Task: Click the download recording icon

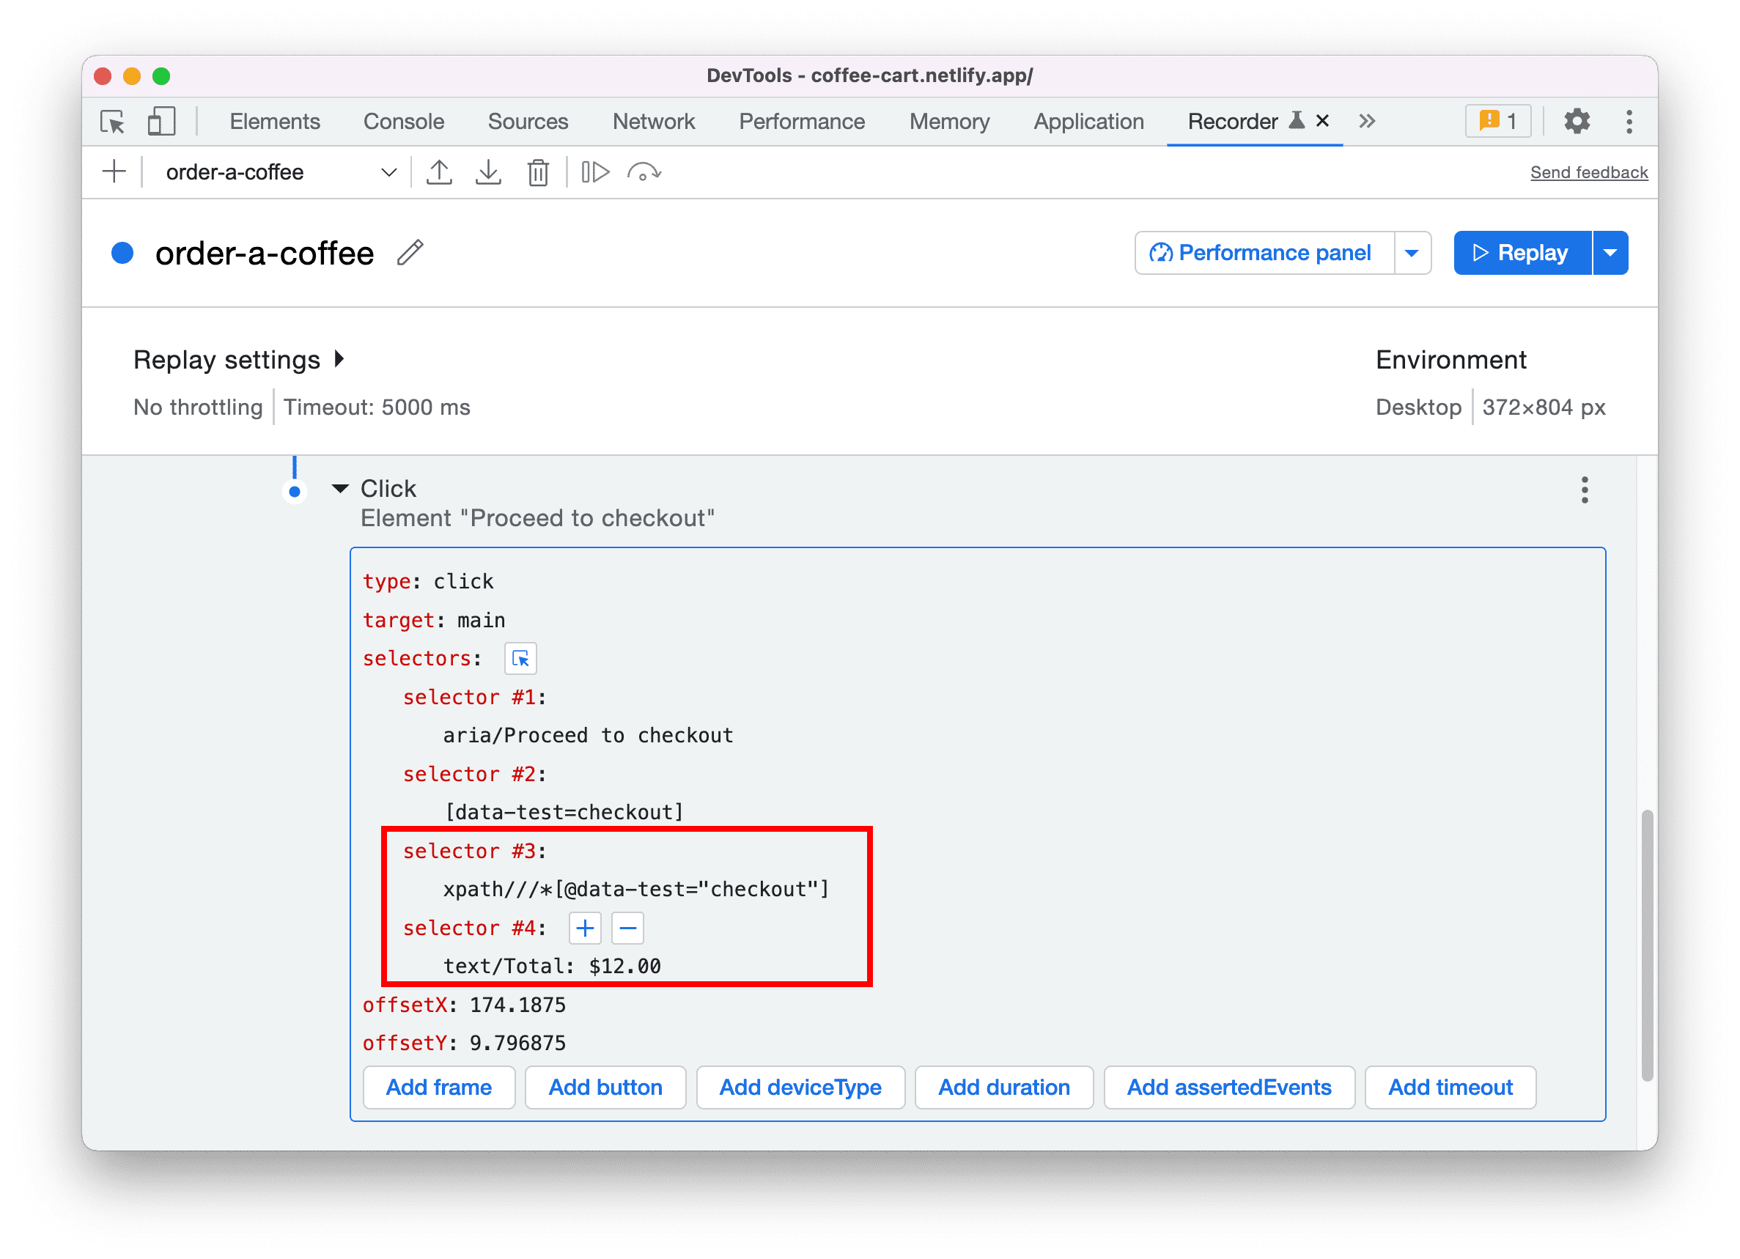Action: coord(487,173)
